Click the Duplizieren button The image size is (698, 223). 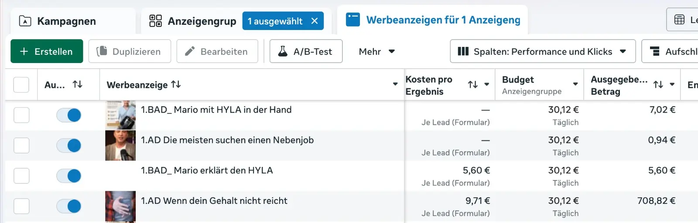129,51
